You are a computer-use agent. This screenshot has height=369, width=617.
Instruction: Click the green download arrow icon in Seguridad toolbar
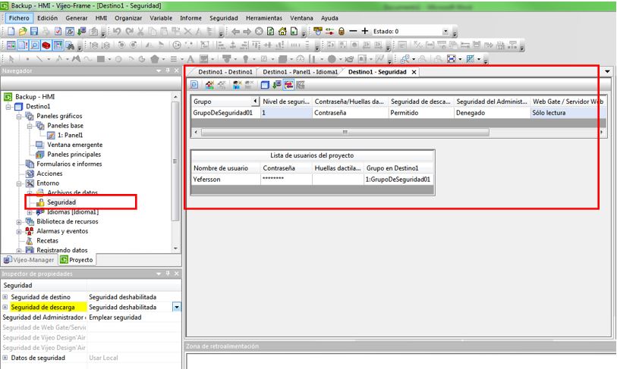tap(277, 85)
